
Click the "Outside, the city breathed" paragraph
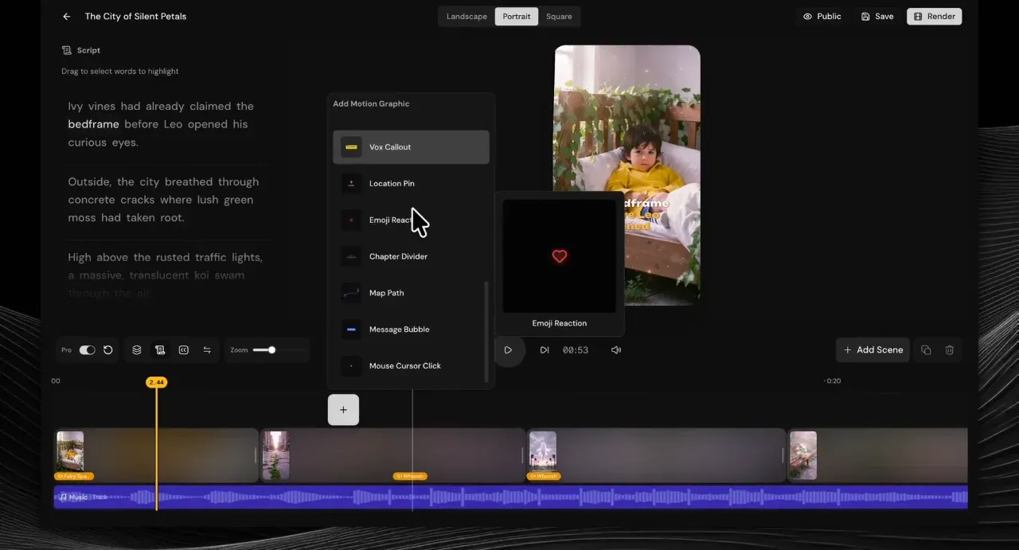[163, 200]
